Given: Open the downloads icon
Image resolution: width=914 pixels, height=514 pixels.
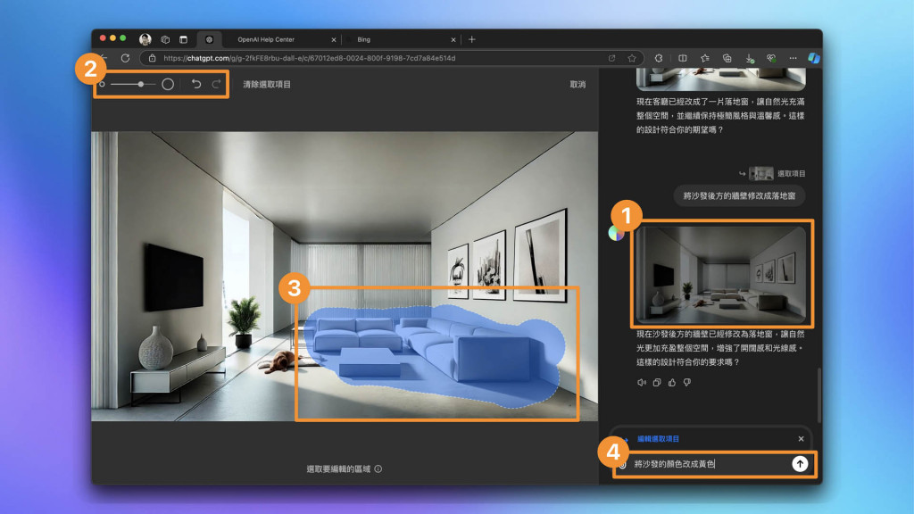Looking at the screenshot, I should (750, 58).
